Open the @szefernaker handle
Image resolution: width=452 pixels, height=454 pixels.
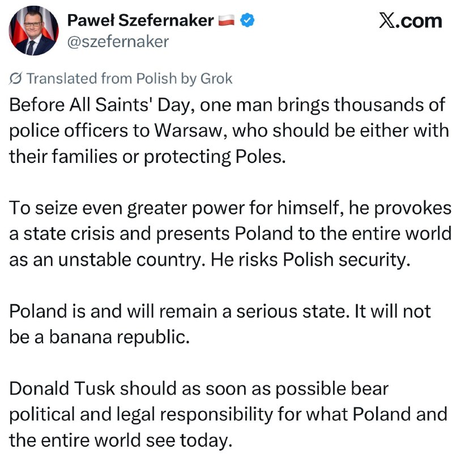pos(118,41)
